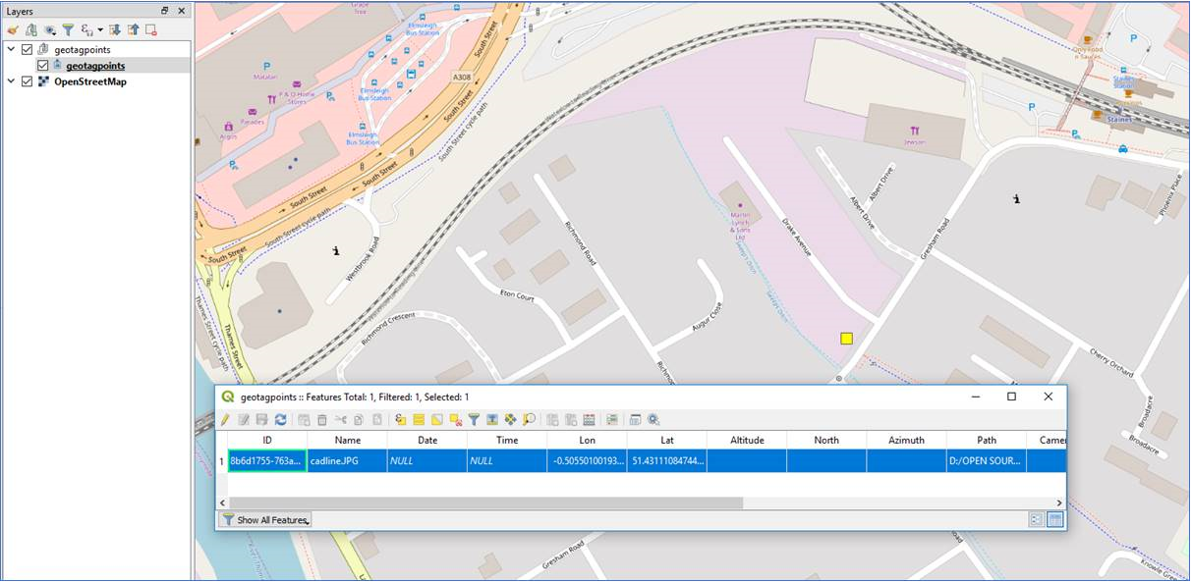Open the field calculator in attribute table
Viewport: 1192px width, 583px height.
click(x=590, y=420)
